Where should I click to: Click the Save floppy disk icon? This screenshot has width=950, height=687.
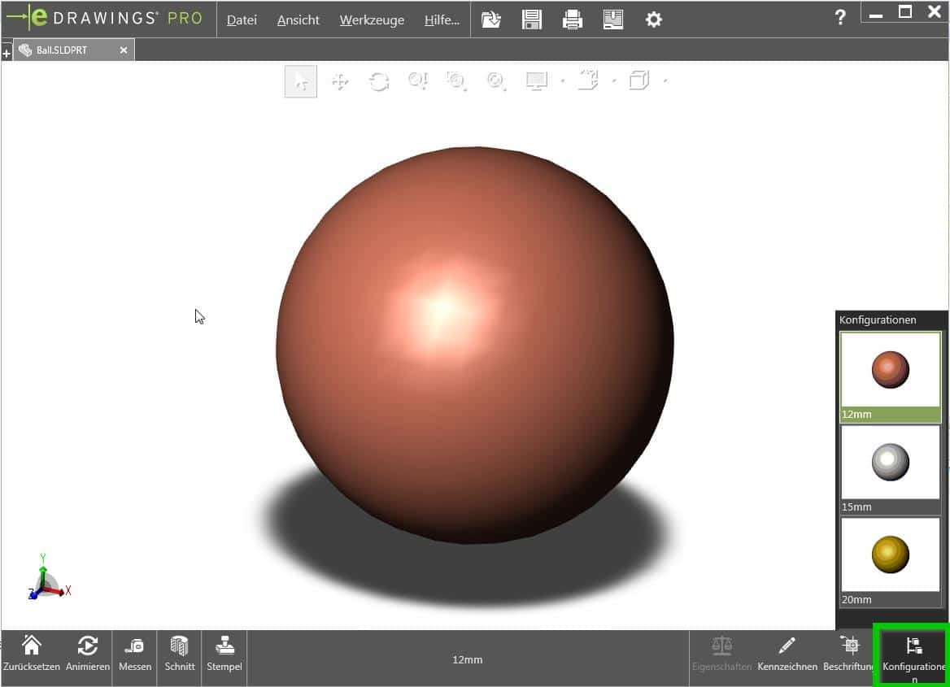[532, 20]
